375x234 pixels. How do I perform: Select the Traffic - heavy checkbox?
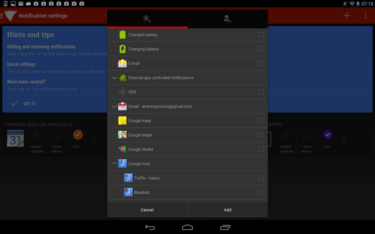(260, 178)
